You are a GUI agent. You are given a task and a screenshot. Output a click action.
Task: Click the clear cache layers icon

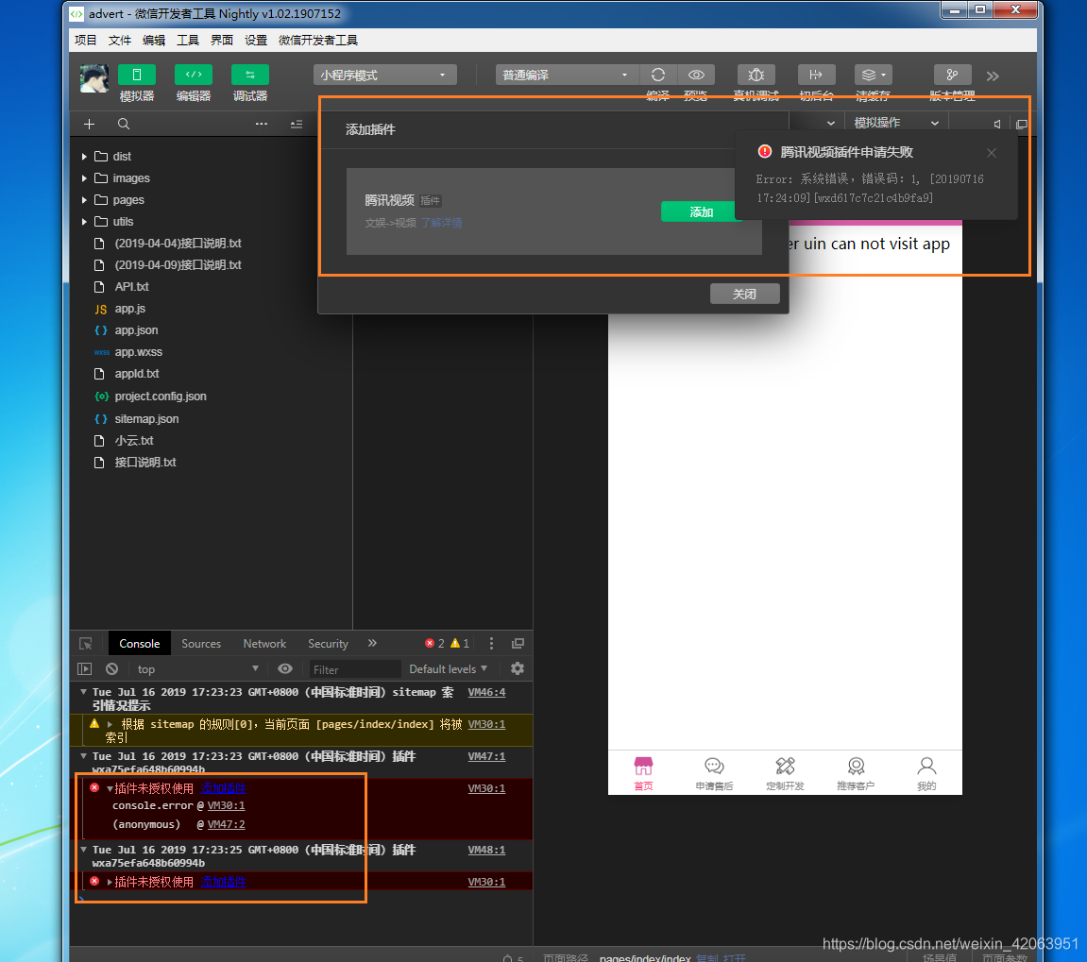point(874,75)
